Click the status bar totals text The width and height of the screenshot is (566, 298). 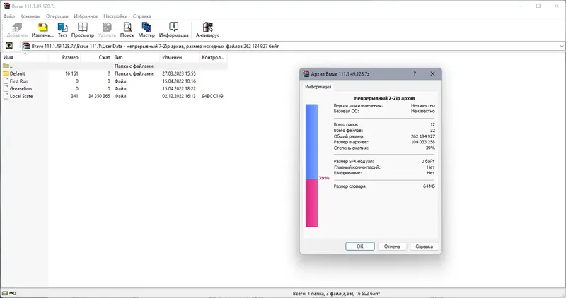click(x=337, y=293)
